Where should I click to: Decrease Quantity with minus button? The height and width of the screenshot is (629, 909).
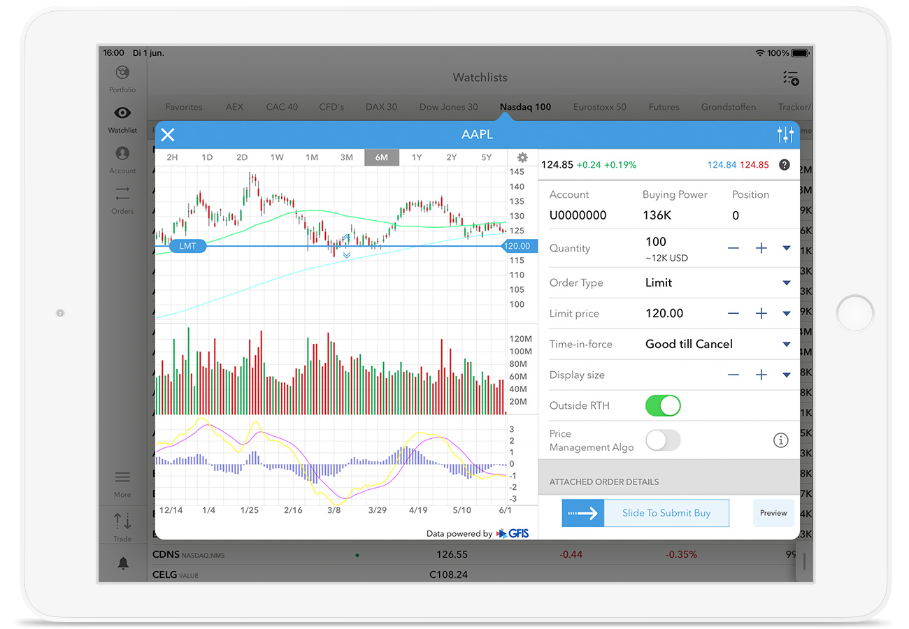click(x=733, y=248)
